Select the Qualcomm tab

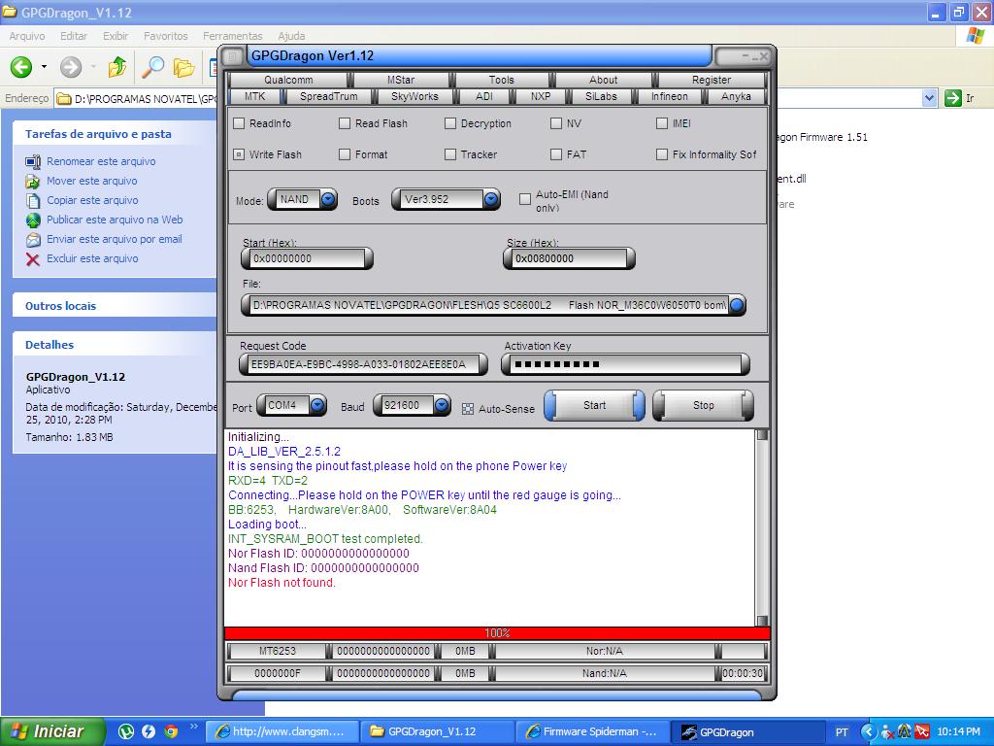click(288, 80)
